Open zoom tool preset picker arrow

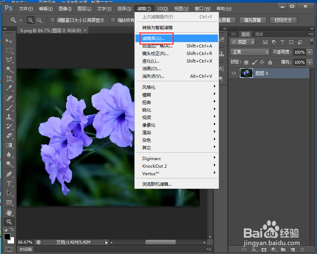21,20
